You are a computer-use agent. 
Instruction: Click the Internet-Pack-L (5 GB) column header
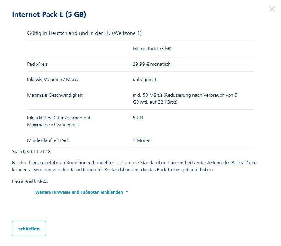pyautogui.click(x=152, y=49)
